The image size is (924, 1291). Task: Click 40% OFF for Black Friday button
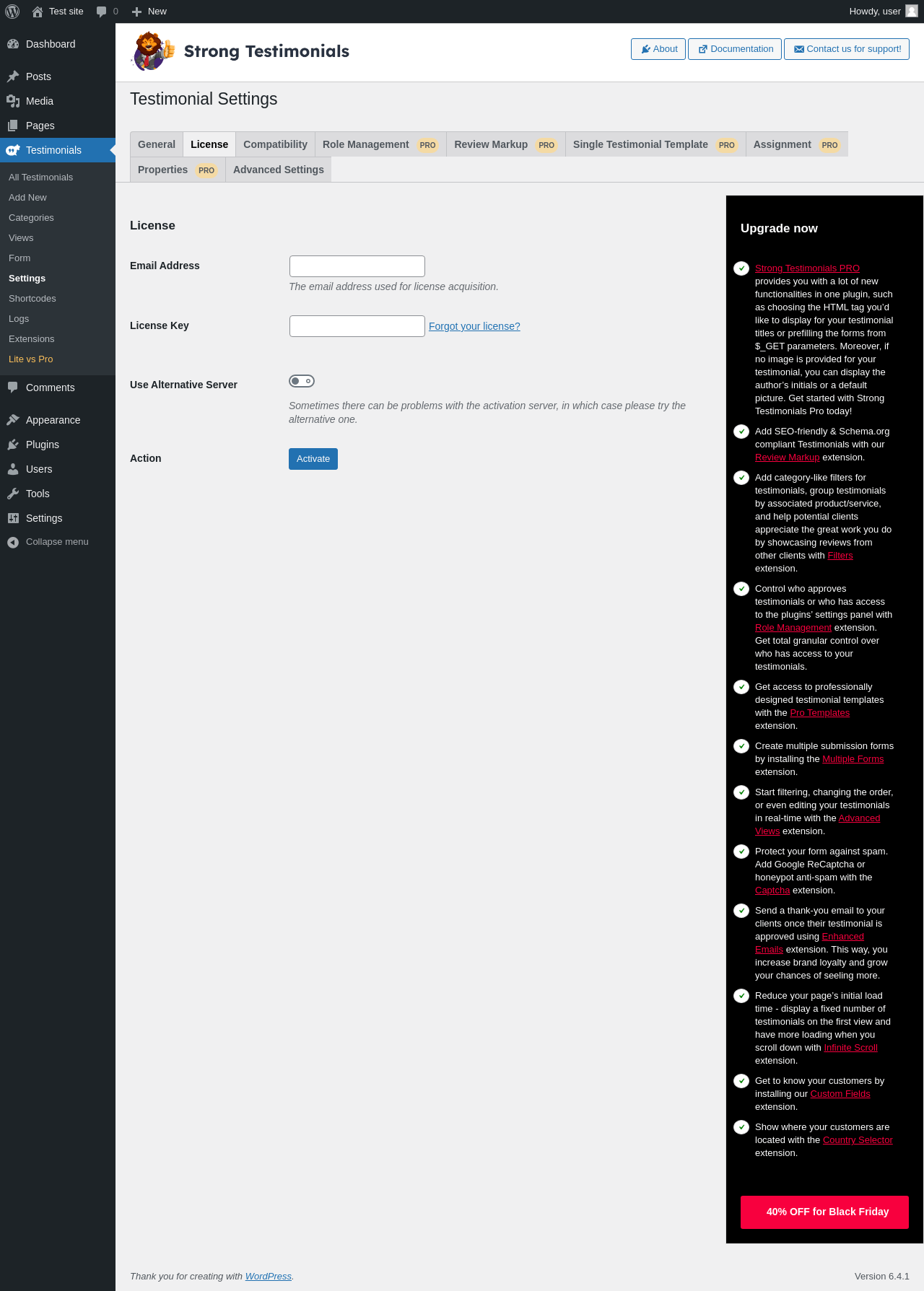[824, 1212]
